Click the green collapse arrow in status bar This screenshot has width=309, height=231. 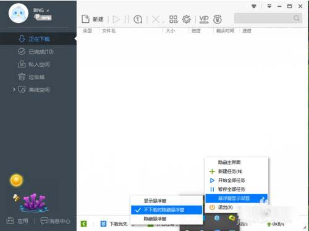(x=83, y=224)
